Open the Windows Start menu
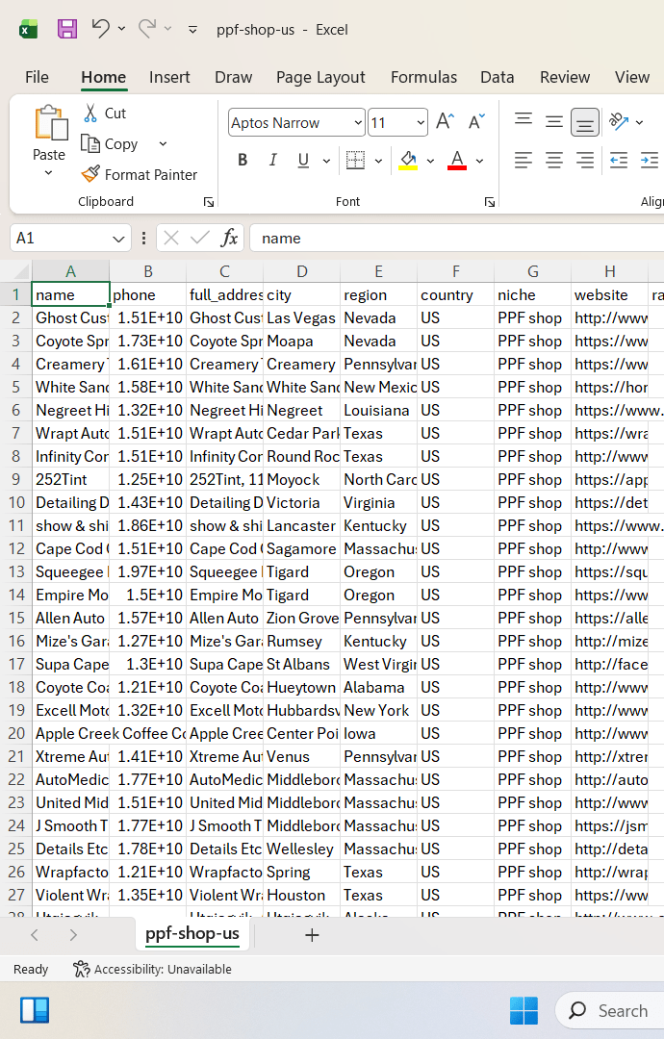The image size is (664, 1039). pos(524,1010)
